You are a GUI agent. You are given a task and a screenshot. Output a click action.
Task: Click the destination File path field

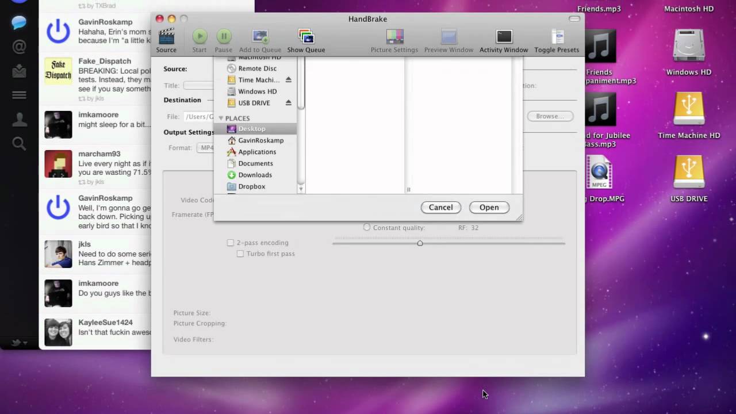(199, 117)
